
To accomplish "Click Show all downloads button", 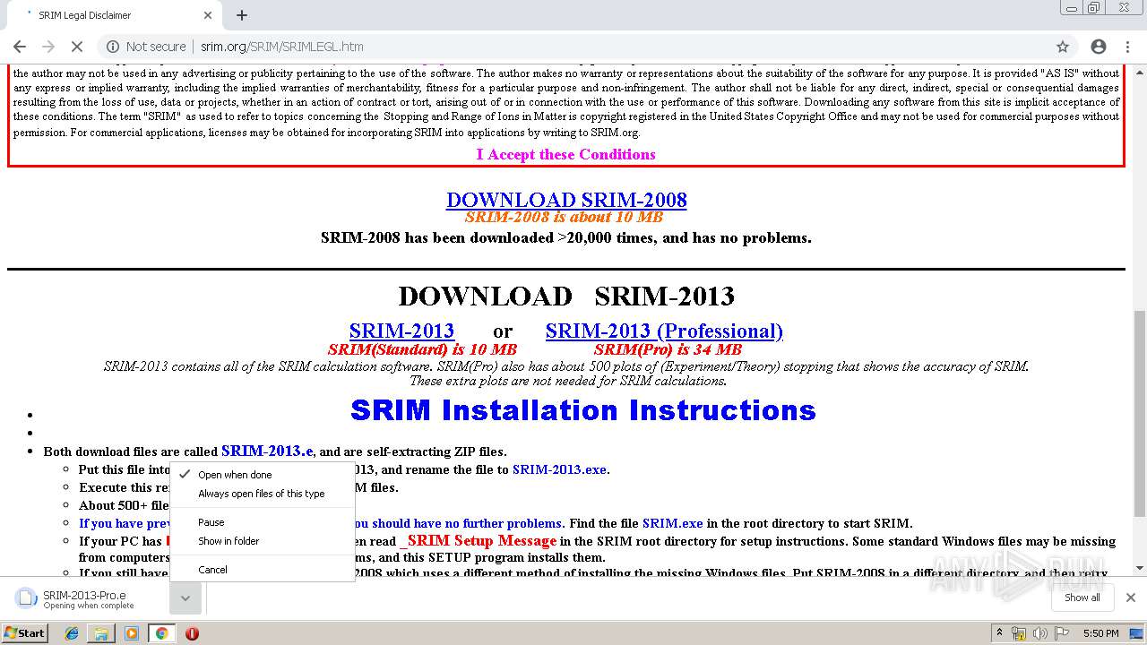I will tap(1082, 598).
